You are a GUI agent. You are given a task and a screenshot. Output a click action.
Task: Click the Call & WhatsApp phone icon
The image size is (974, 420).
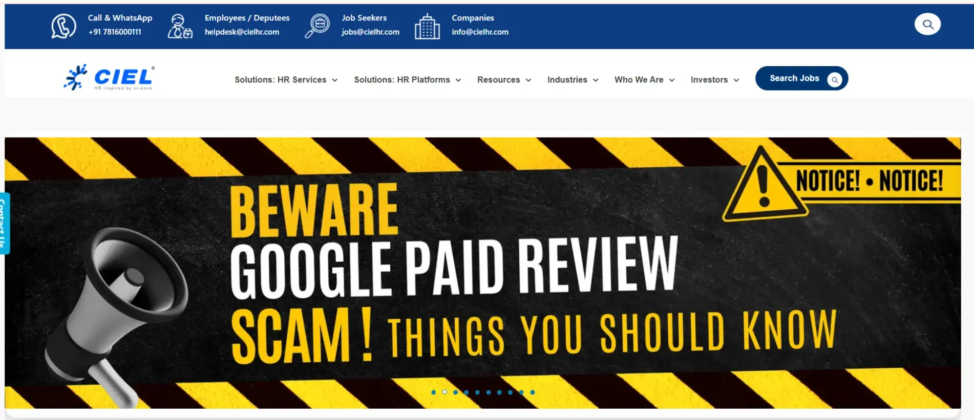[x=63, y=26]
